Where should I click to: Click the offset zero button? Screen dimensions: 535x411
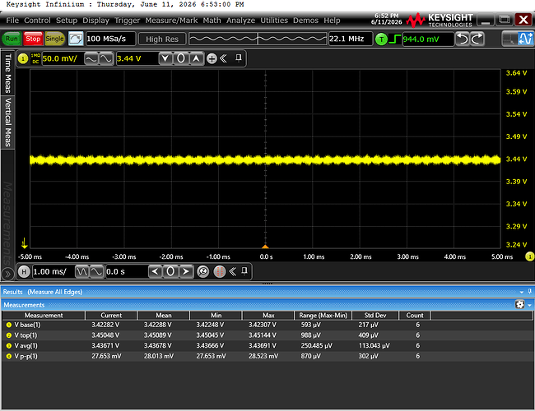coord(180,58)
